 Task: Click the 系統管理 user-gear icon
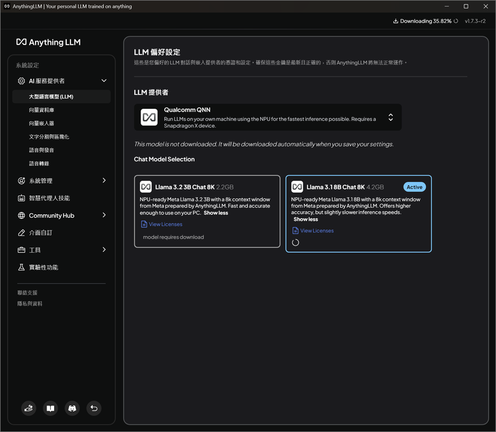point(21,181)
